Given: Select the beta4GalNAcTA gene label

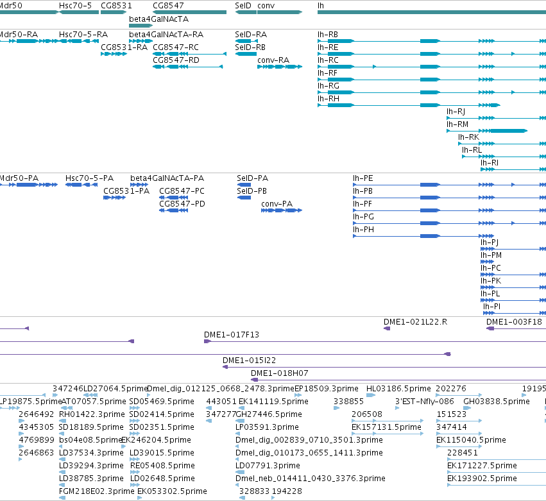Looking at the screenshot, I should pos(158,19).
